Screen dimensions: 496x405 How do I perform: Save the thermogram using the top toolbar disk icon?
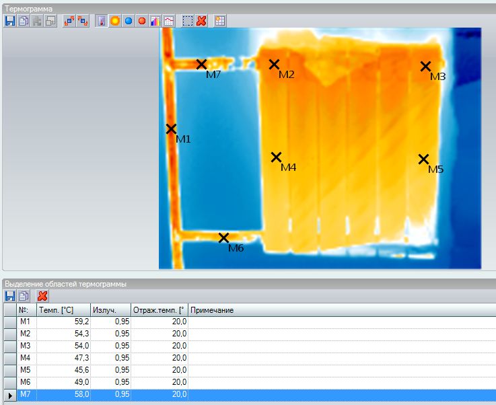point(10,21)
